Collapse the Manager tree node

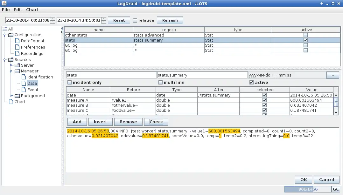click(11, 71)
